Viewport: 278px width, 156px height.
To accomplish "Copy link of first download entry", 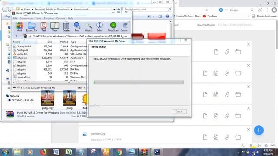I will pyautogui.click(x=227, y=52).
